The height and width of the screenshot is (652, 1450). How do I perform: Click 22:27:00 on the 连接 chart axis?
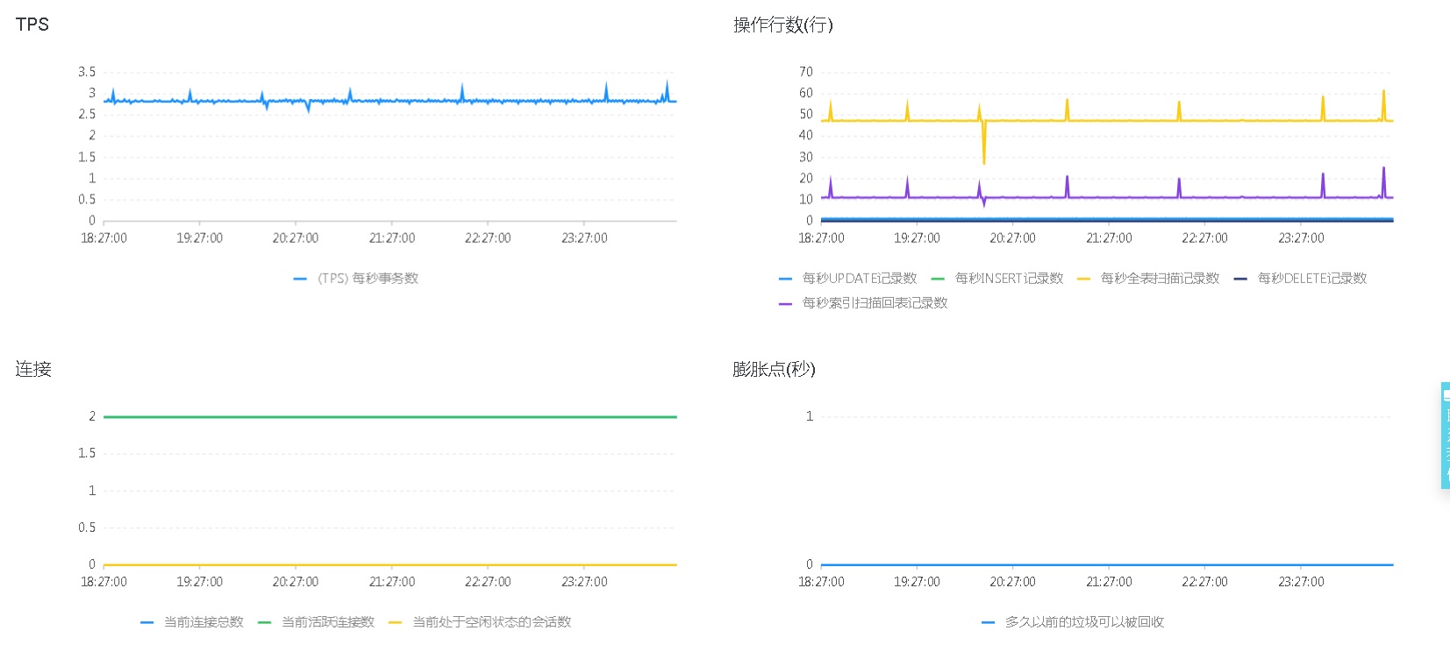[x=488, y=582]
